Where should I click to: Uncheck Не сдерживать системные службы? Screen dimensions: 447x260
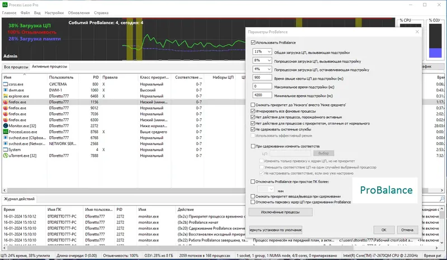coord(253,129)
